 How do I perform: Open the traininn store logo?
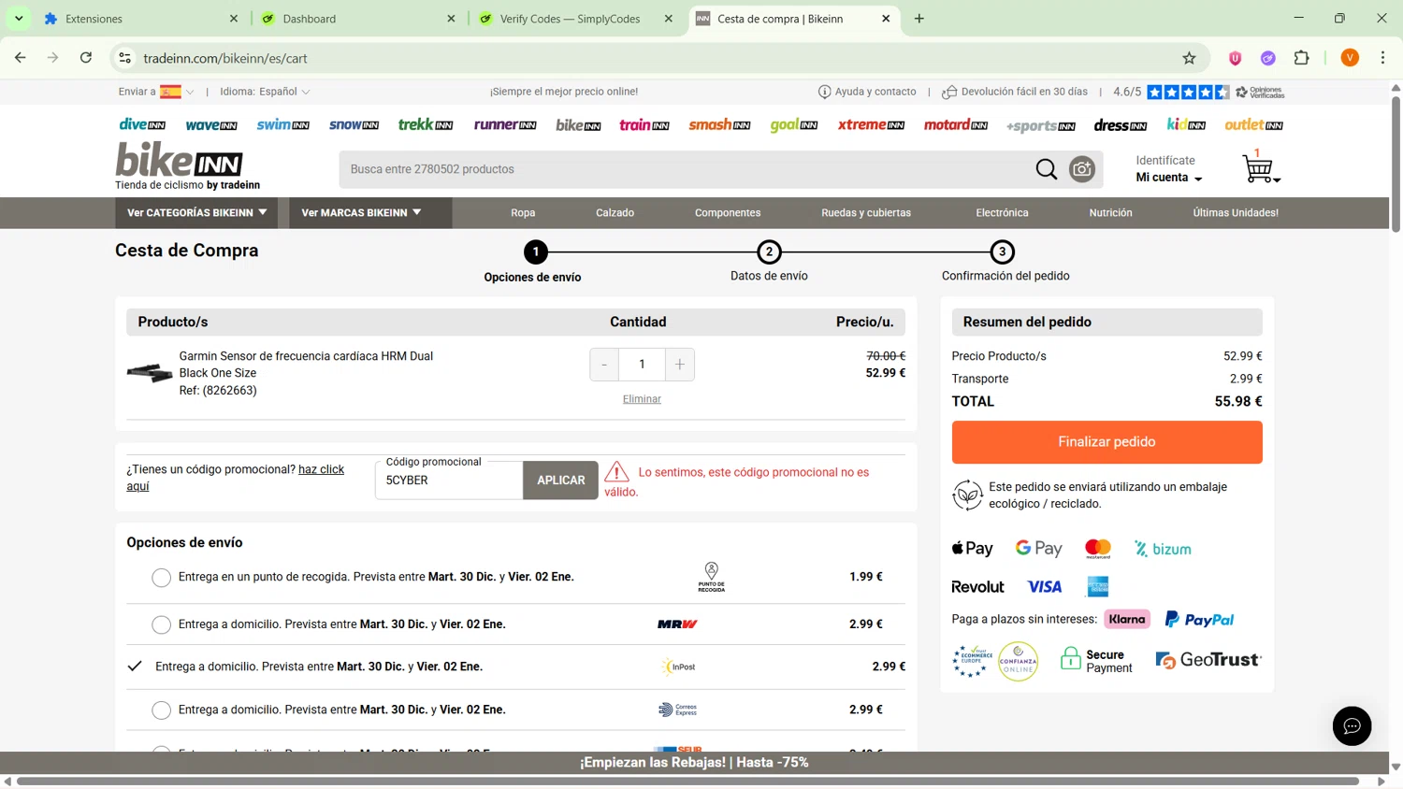click(644, 124)
